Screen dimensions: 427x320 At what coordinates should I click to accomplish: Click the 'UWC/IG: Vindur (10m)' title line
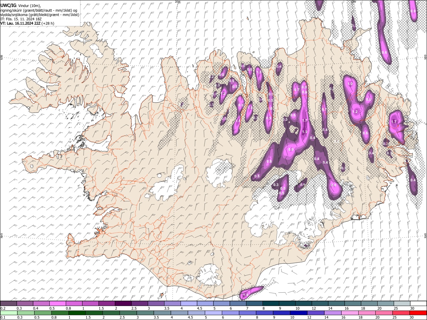pyautogui.click(x=21, y=5)
